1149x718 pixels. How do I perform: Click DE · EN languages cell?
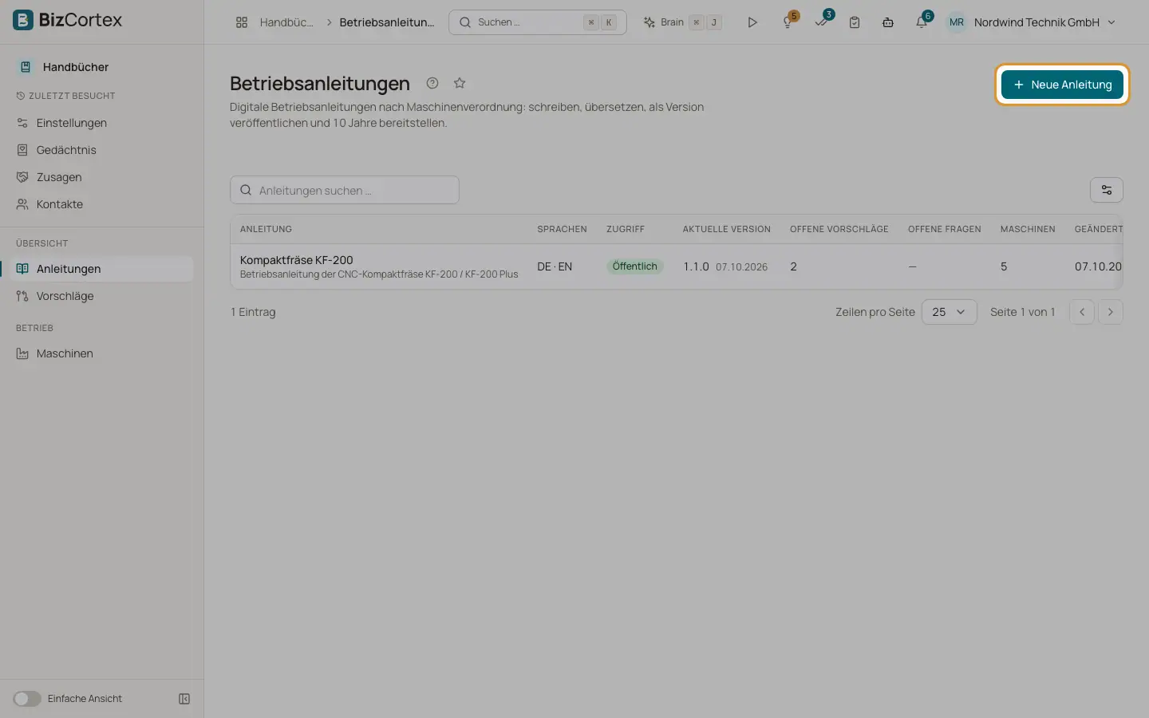point(555,266)
